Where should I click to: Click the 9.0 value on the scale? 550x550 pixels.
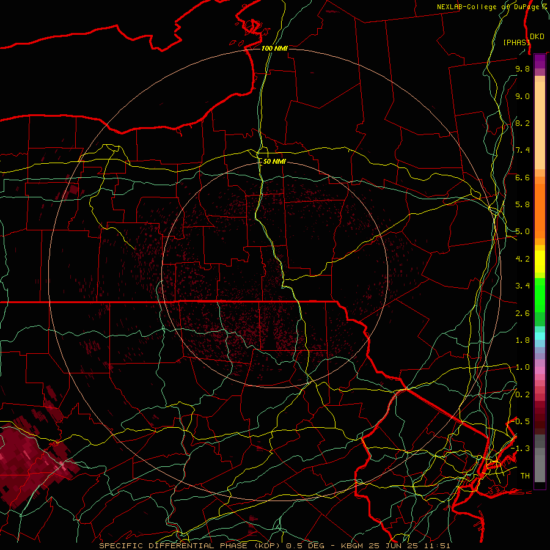coord(522,96)
